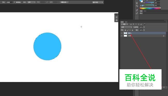
Task: Filter layers by type (T) icon
Action: 136,24
